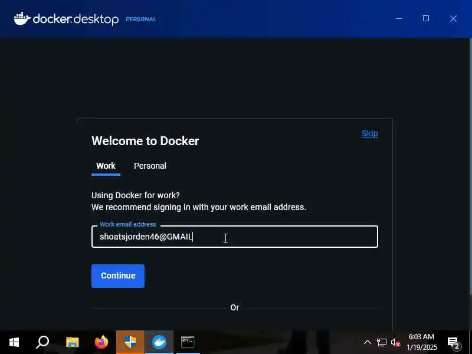This screenshot has height=354, width=472.
Task: Click the network status tray icon
Action: [381, 342]
